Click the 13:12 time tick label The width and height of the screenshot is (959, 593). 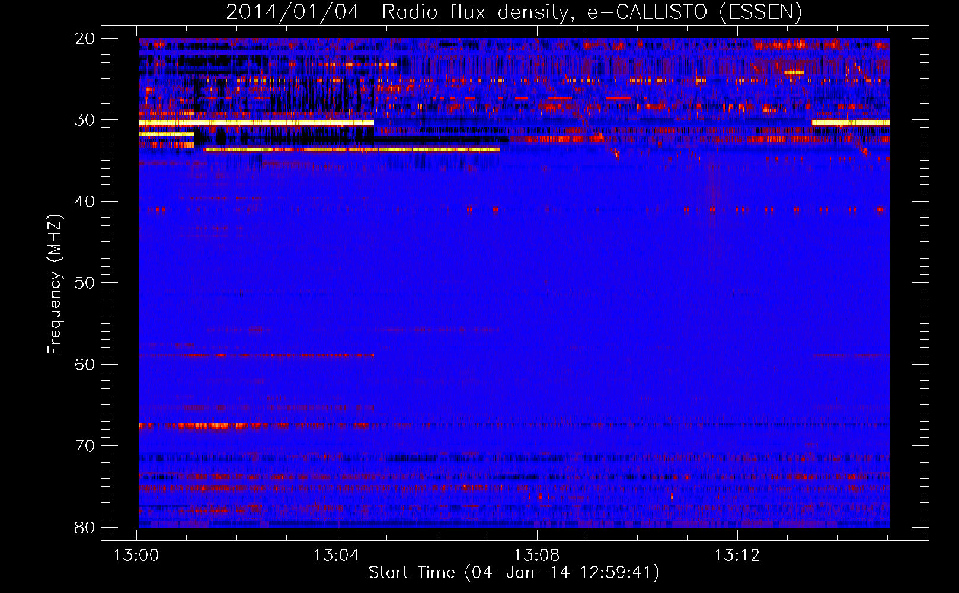(x=737, y=556)
